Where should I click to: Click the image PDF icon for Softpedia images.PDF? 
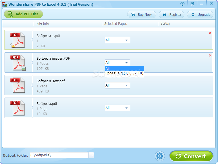click(x=18, y=63)
